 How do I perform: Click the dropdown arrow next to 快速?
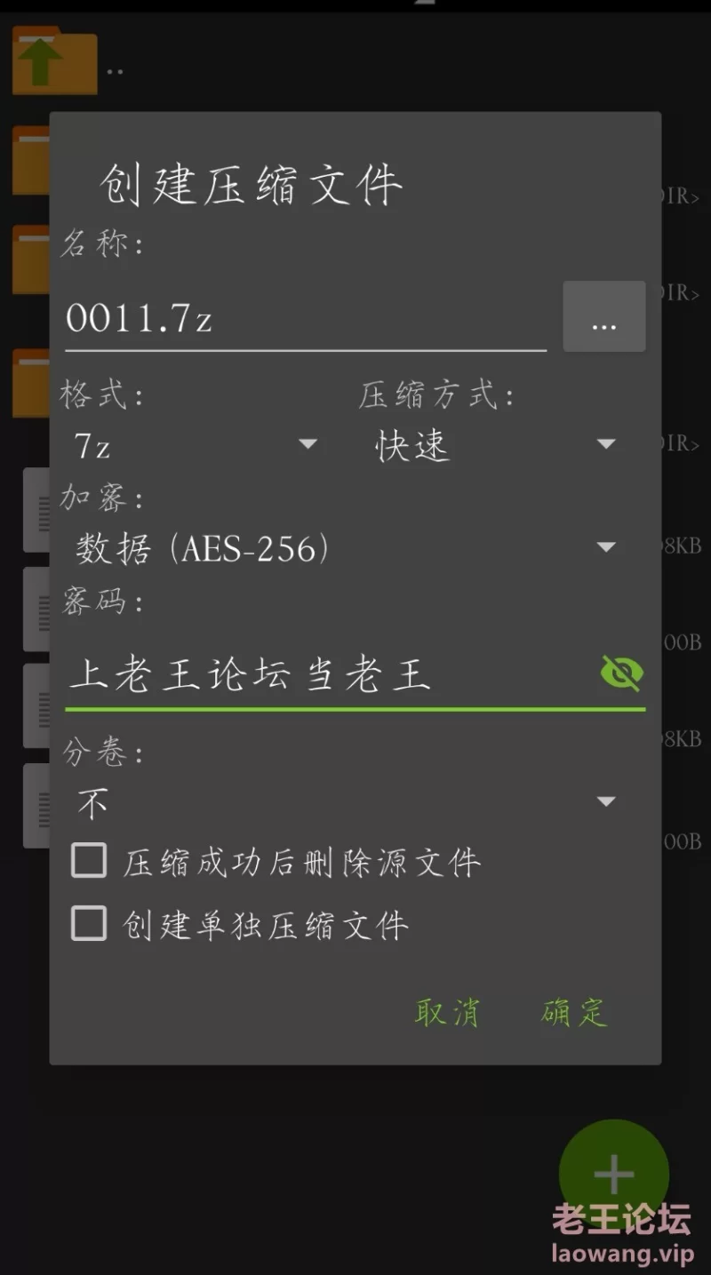tap(606, 444)
